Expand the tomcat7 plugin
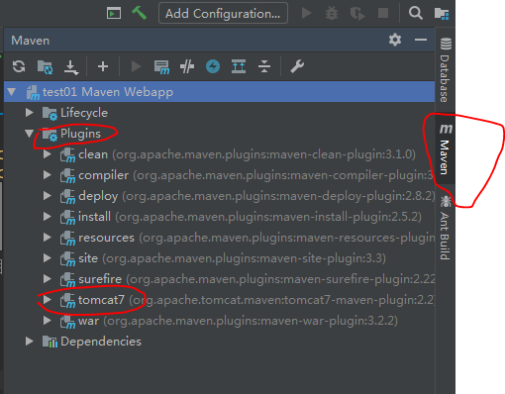The width and height of the screenshot is (505, 394). [48, 300]
